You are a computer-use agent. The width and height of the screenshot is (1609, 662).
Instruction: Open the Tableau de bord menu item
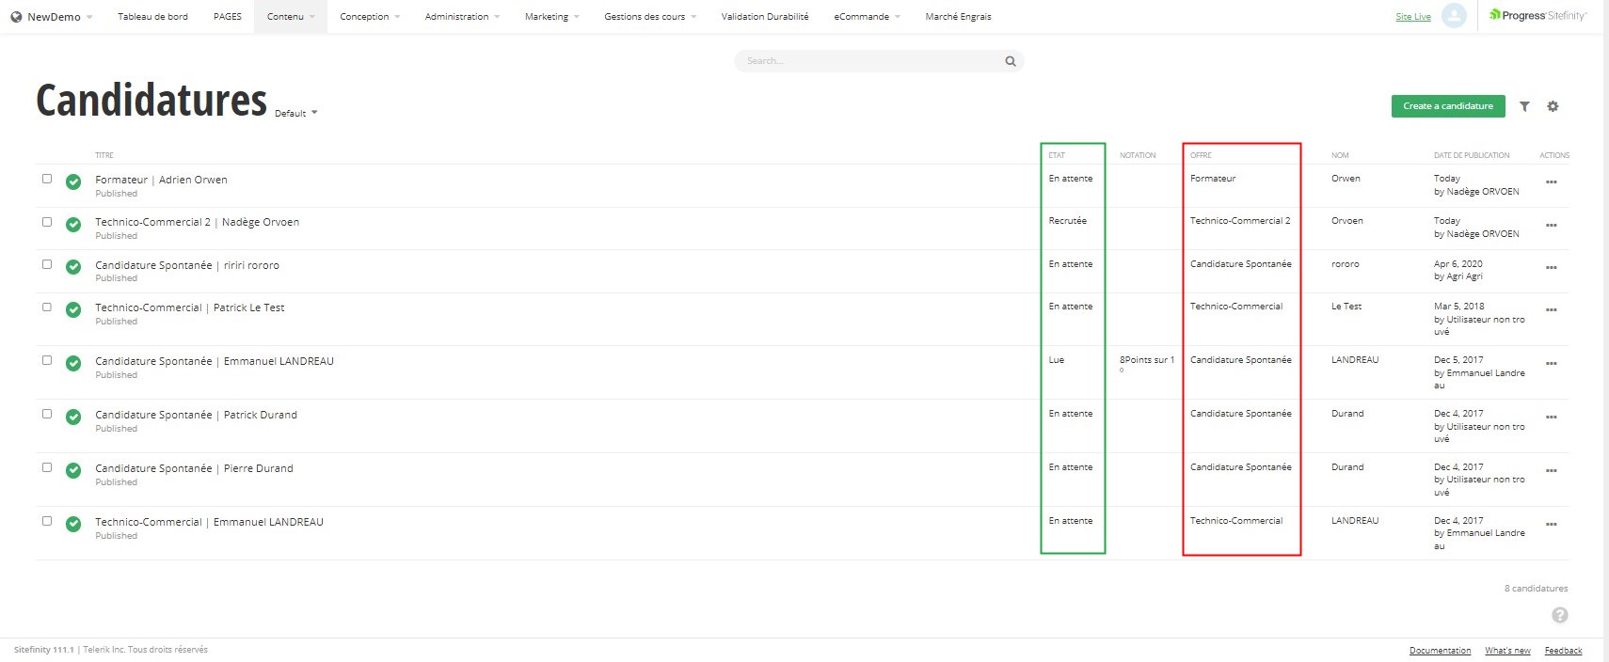152,17
